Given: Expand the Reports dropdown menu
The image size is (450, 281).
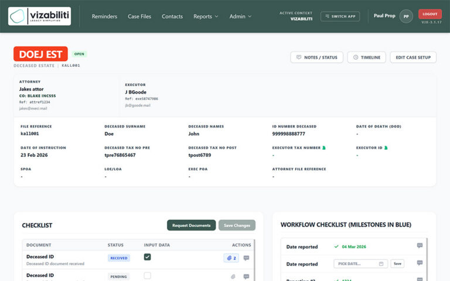Looking at the screenshot, I should point(206,16).
